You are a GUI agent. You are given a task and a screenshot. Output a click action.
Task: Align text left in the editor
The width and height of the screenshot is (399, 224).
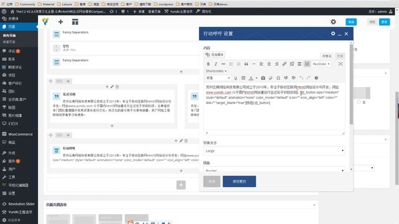[261, 64]
